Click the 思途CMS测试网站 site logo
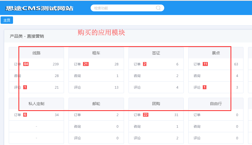 click(x=39, y=8)
